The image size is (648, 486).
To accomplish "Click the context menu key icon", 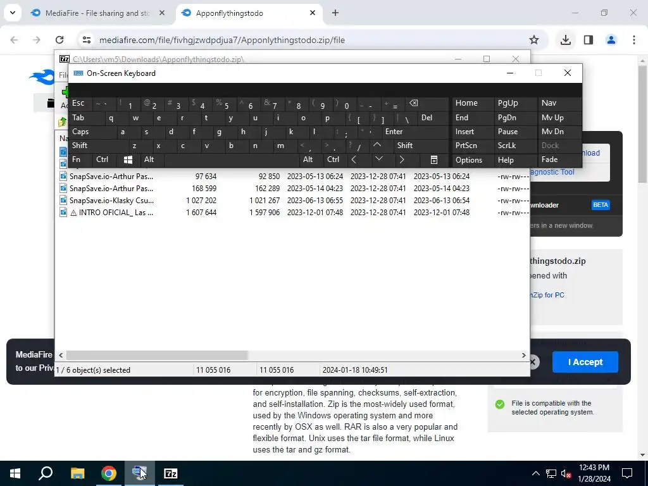I will click(433, 159).
